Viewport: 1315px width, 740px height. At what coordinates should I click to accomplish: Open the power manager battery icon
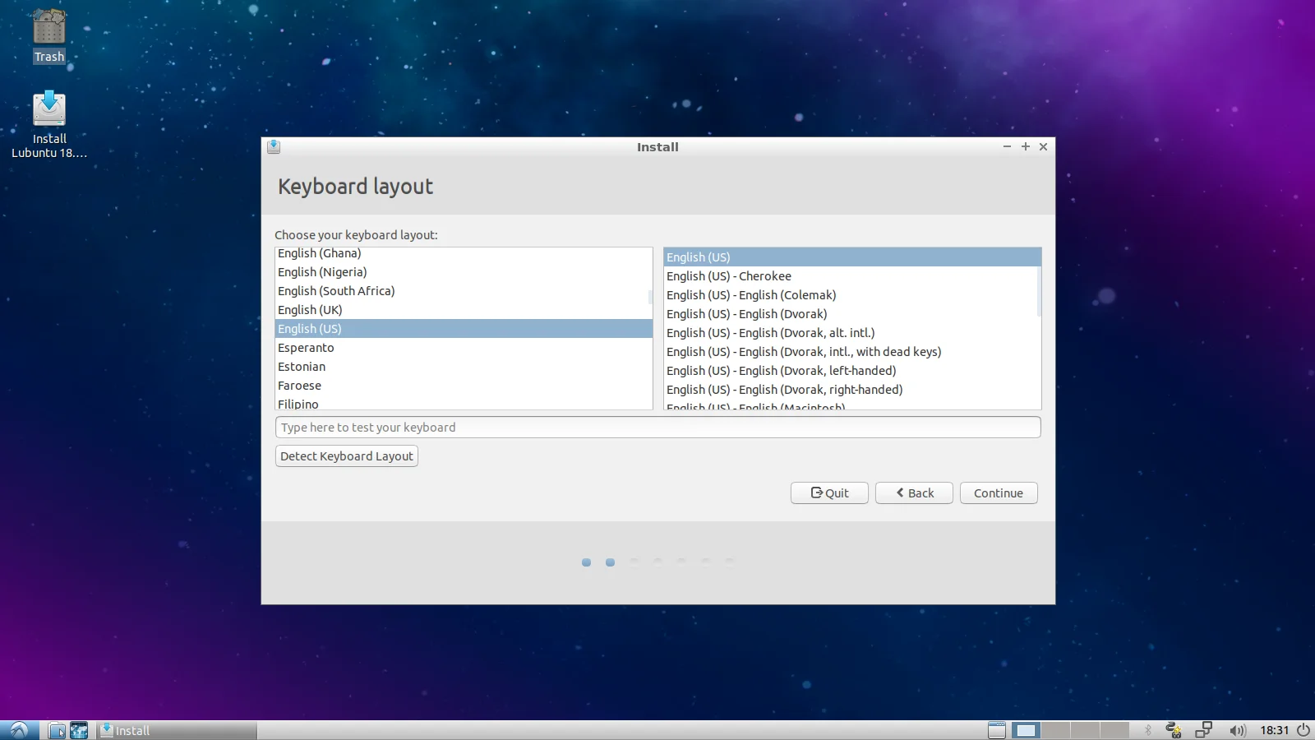1174,730
